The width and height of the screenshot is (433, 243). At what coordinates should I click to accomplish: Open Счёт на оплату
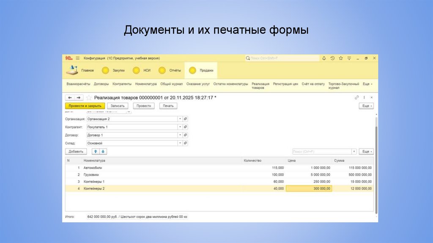(313, 84)
